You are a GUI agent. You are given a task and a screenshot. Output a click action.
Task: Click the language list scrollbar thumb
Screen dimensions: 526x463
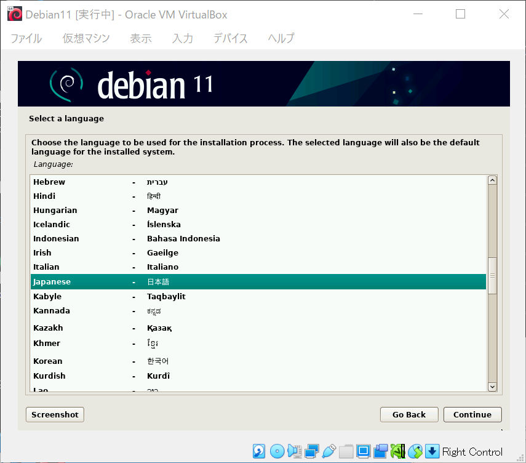[492, 276]
